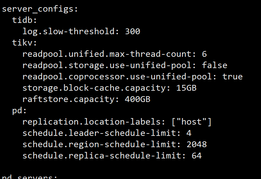Click the "host" label value
Image resolution: width=261 pixels, height=179 pixels.
pos(191,122)
